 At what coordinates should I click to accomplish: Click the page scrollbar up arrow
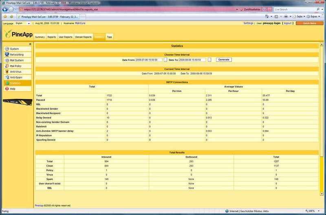(322, 44)
